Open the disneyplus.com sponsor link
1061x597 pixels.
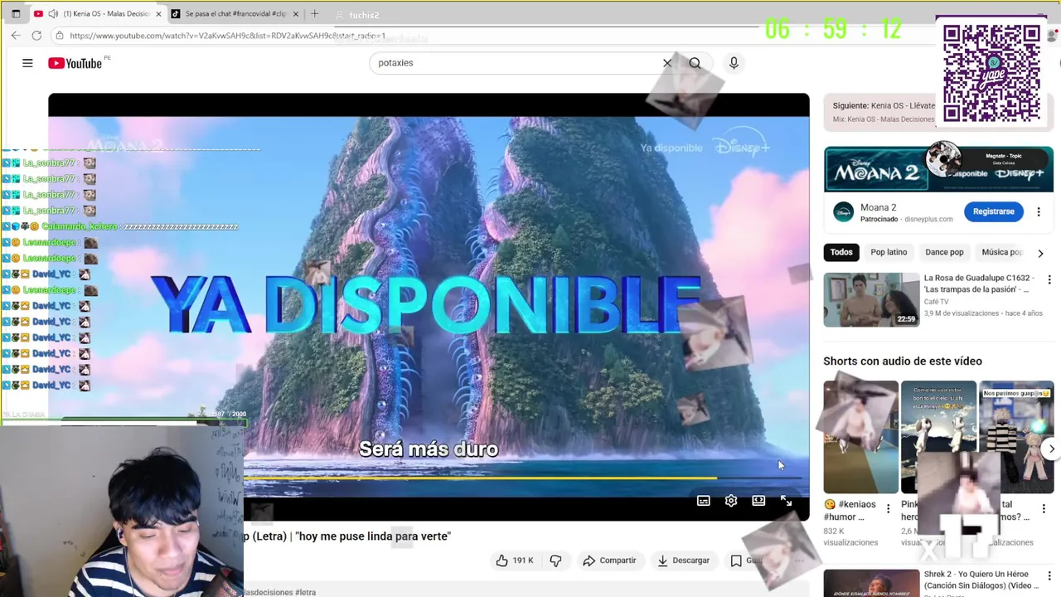928,219
